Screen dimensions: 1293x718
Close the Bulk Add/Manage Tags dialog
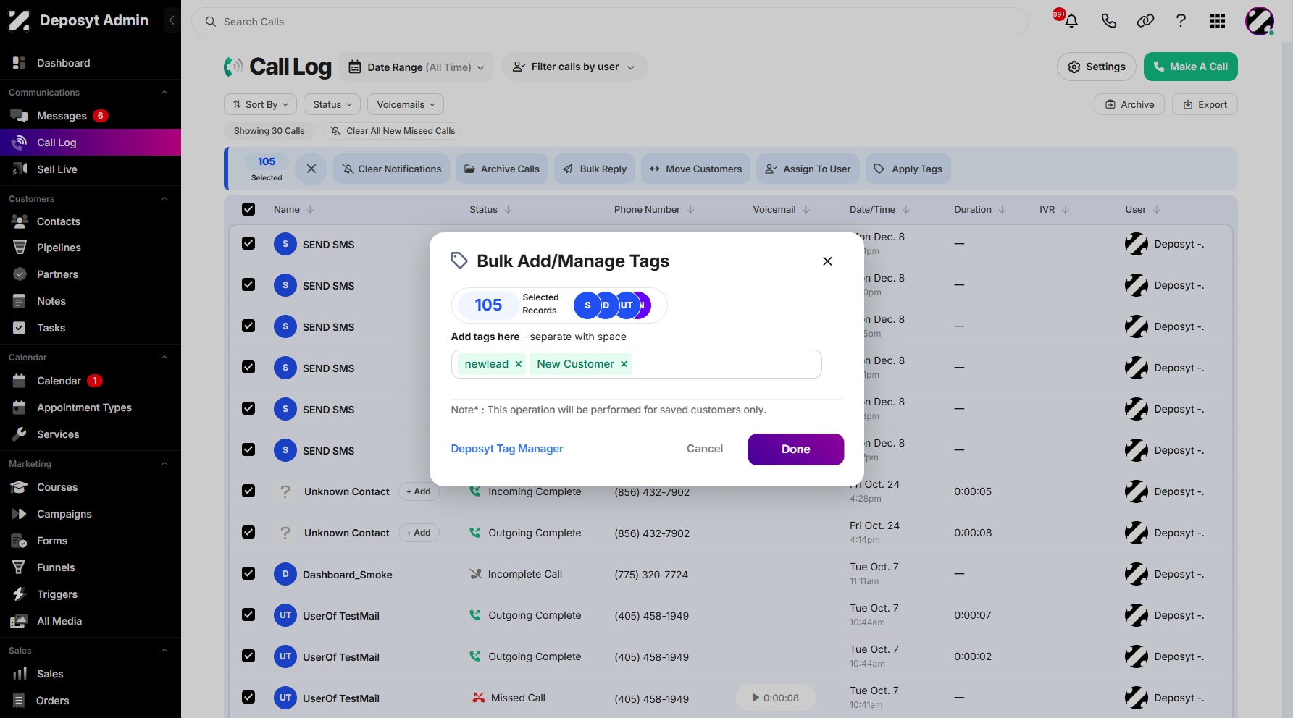tap(827, 261)
